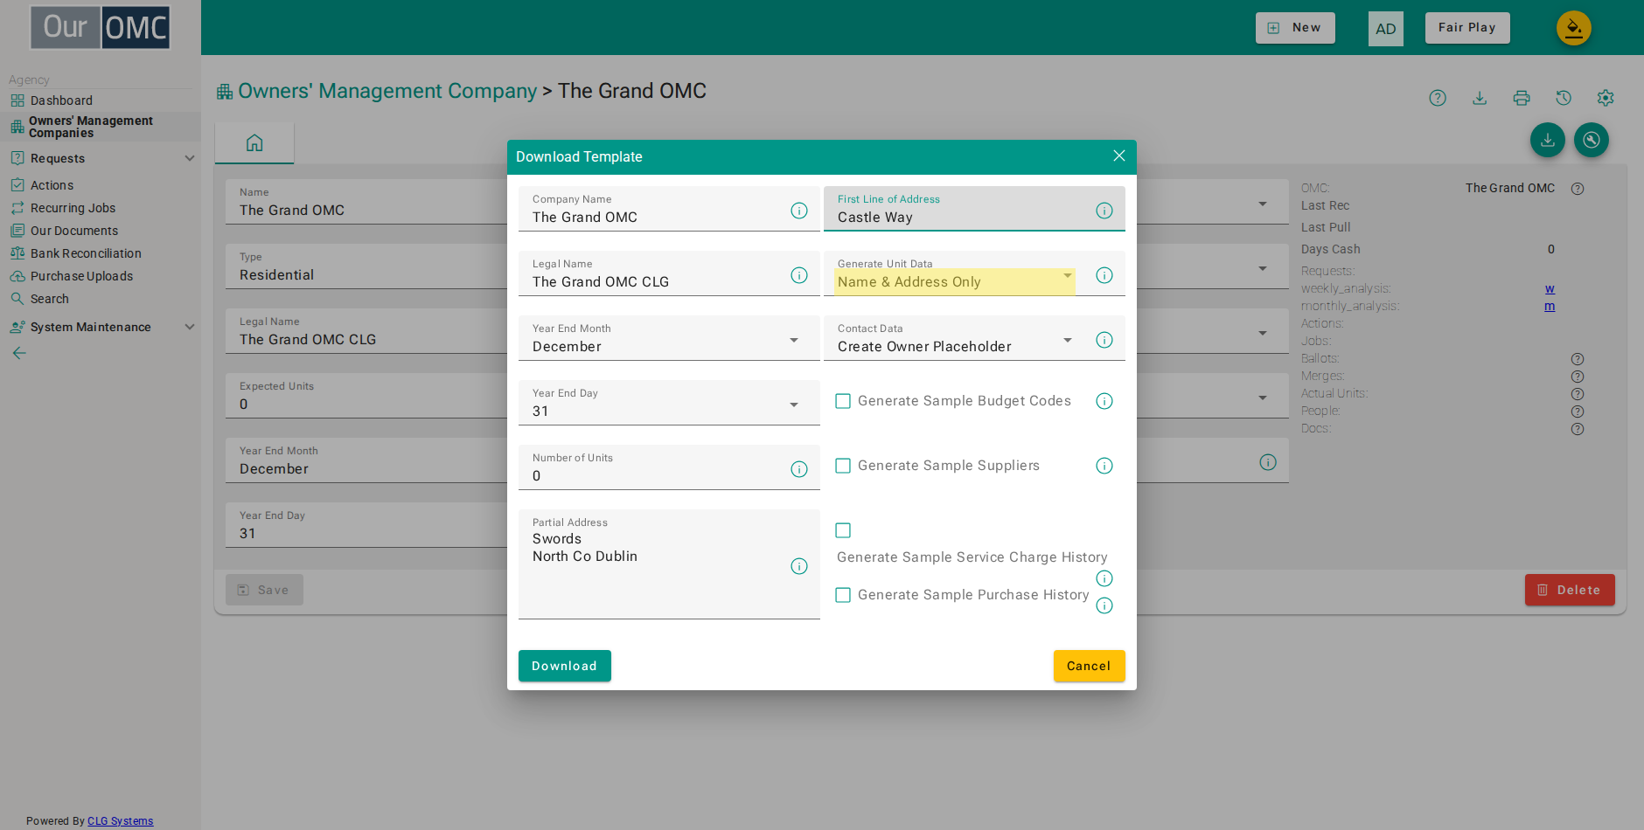This screenshot has height=830, width=1644.
Task: Click info icon for Generate Sample Budget Codes
Action: tap(1104, 401)
